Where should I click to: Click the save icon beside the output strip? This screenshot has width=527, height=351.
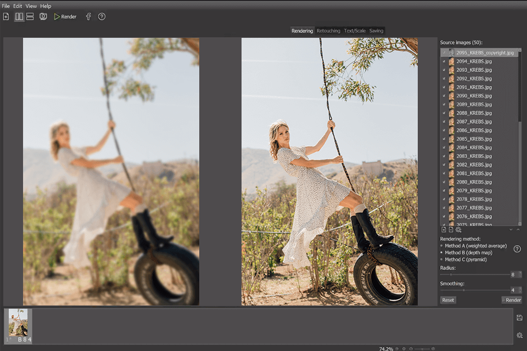(519, 318)
